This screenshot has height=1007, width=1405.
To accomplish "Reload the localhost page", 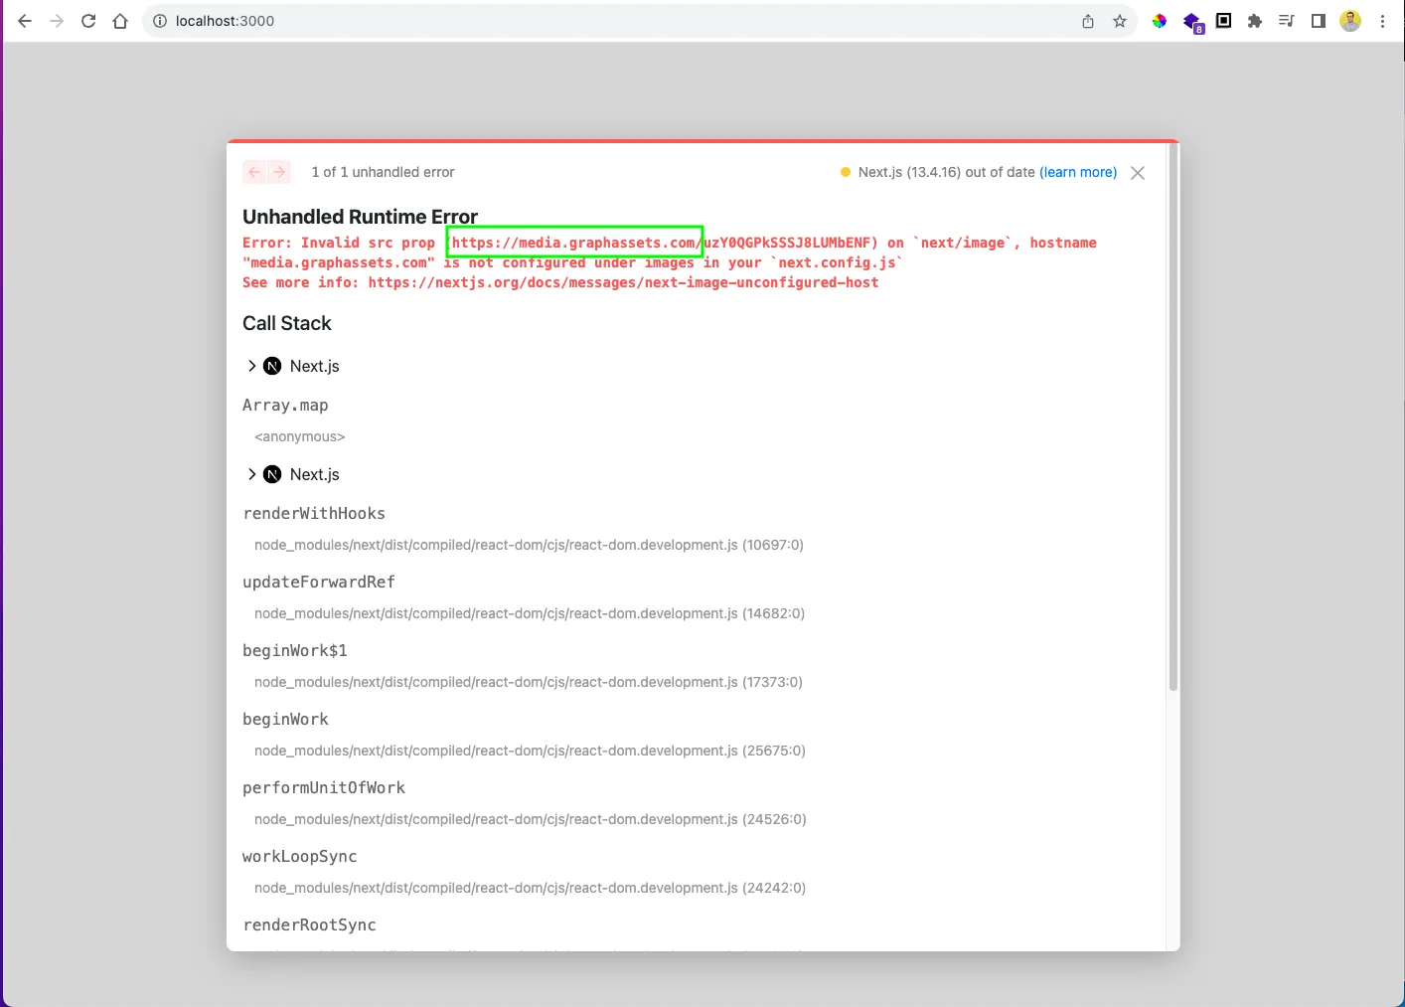I will [x=88, y=21].
